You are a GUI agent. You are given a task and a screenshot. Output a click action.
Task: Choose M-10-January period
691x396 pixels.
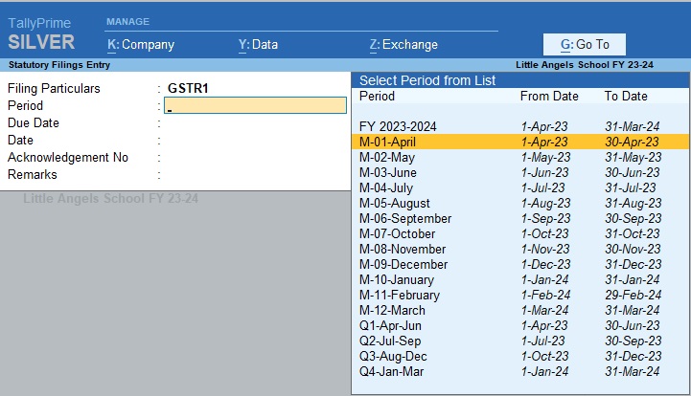point(396,279)
